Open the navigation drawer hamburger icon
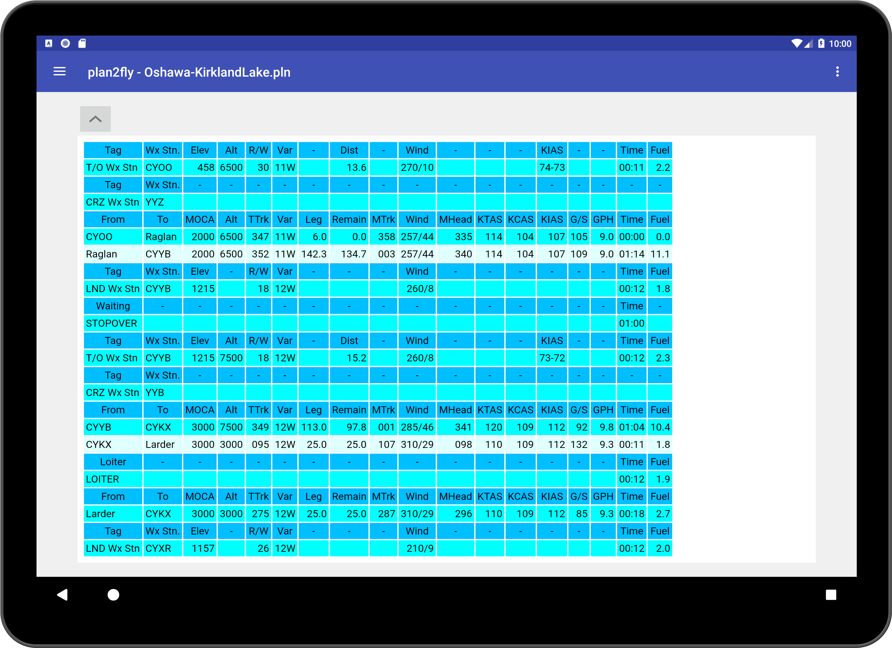This screenshot has height=648, width=892. click(x=60, y=72)
